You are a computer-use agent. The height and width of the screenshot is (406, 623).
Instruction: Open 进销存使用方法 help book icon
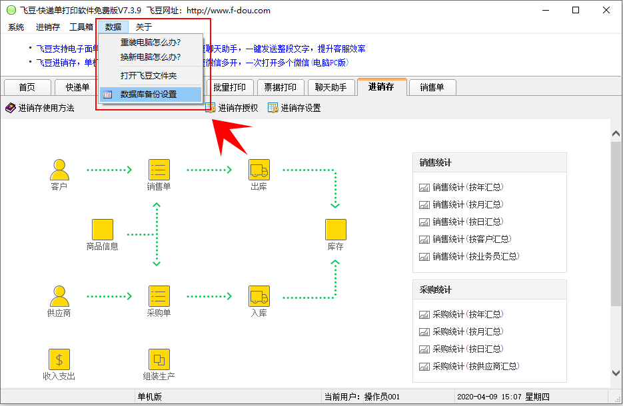click(11, 108)
